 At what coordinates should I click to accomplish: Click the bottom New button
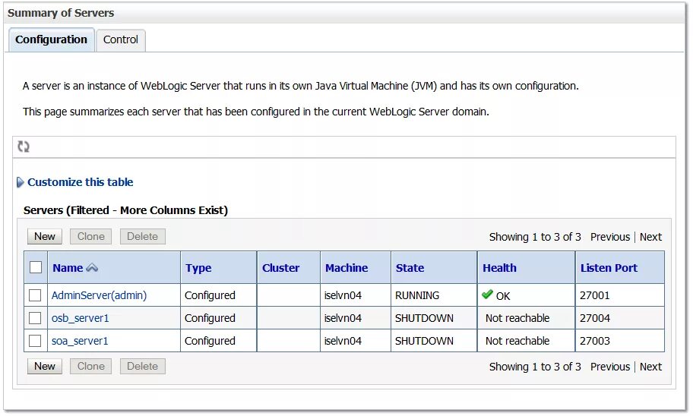(45, 366)
